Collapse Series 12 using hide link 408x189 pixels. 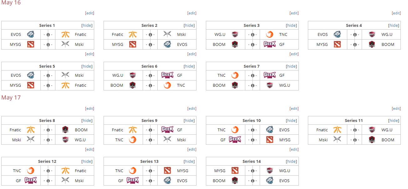(x=87, y=162)
